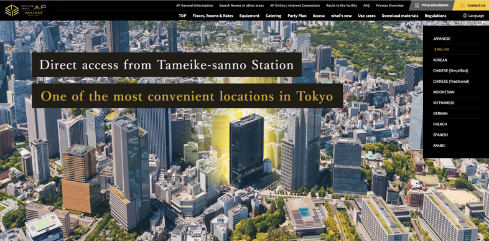This screenshot has height=241, width=489.
Task: Choose JAPANESE from language list
Action: 442,39
